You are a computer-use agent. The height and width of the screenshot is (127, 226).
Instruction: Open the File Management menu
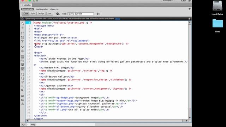point(98,14)
